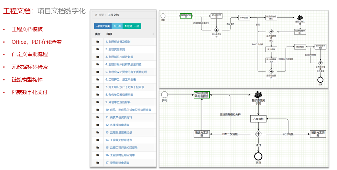Select the 结束 end circle in lower flowchart
The height and width of the screenshot is (170, 337).
tap(258, 156)
